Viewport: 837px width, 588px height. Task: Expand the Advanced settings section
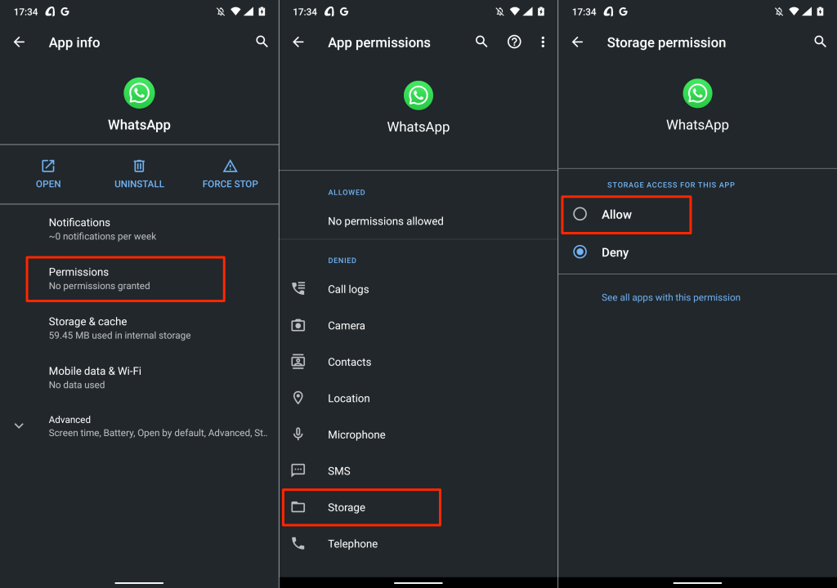(20, 425)
